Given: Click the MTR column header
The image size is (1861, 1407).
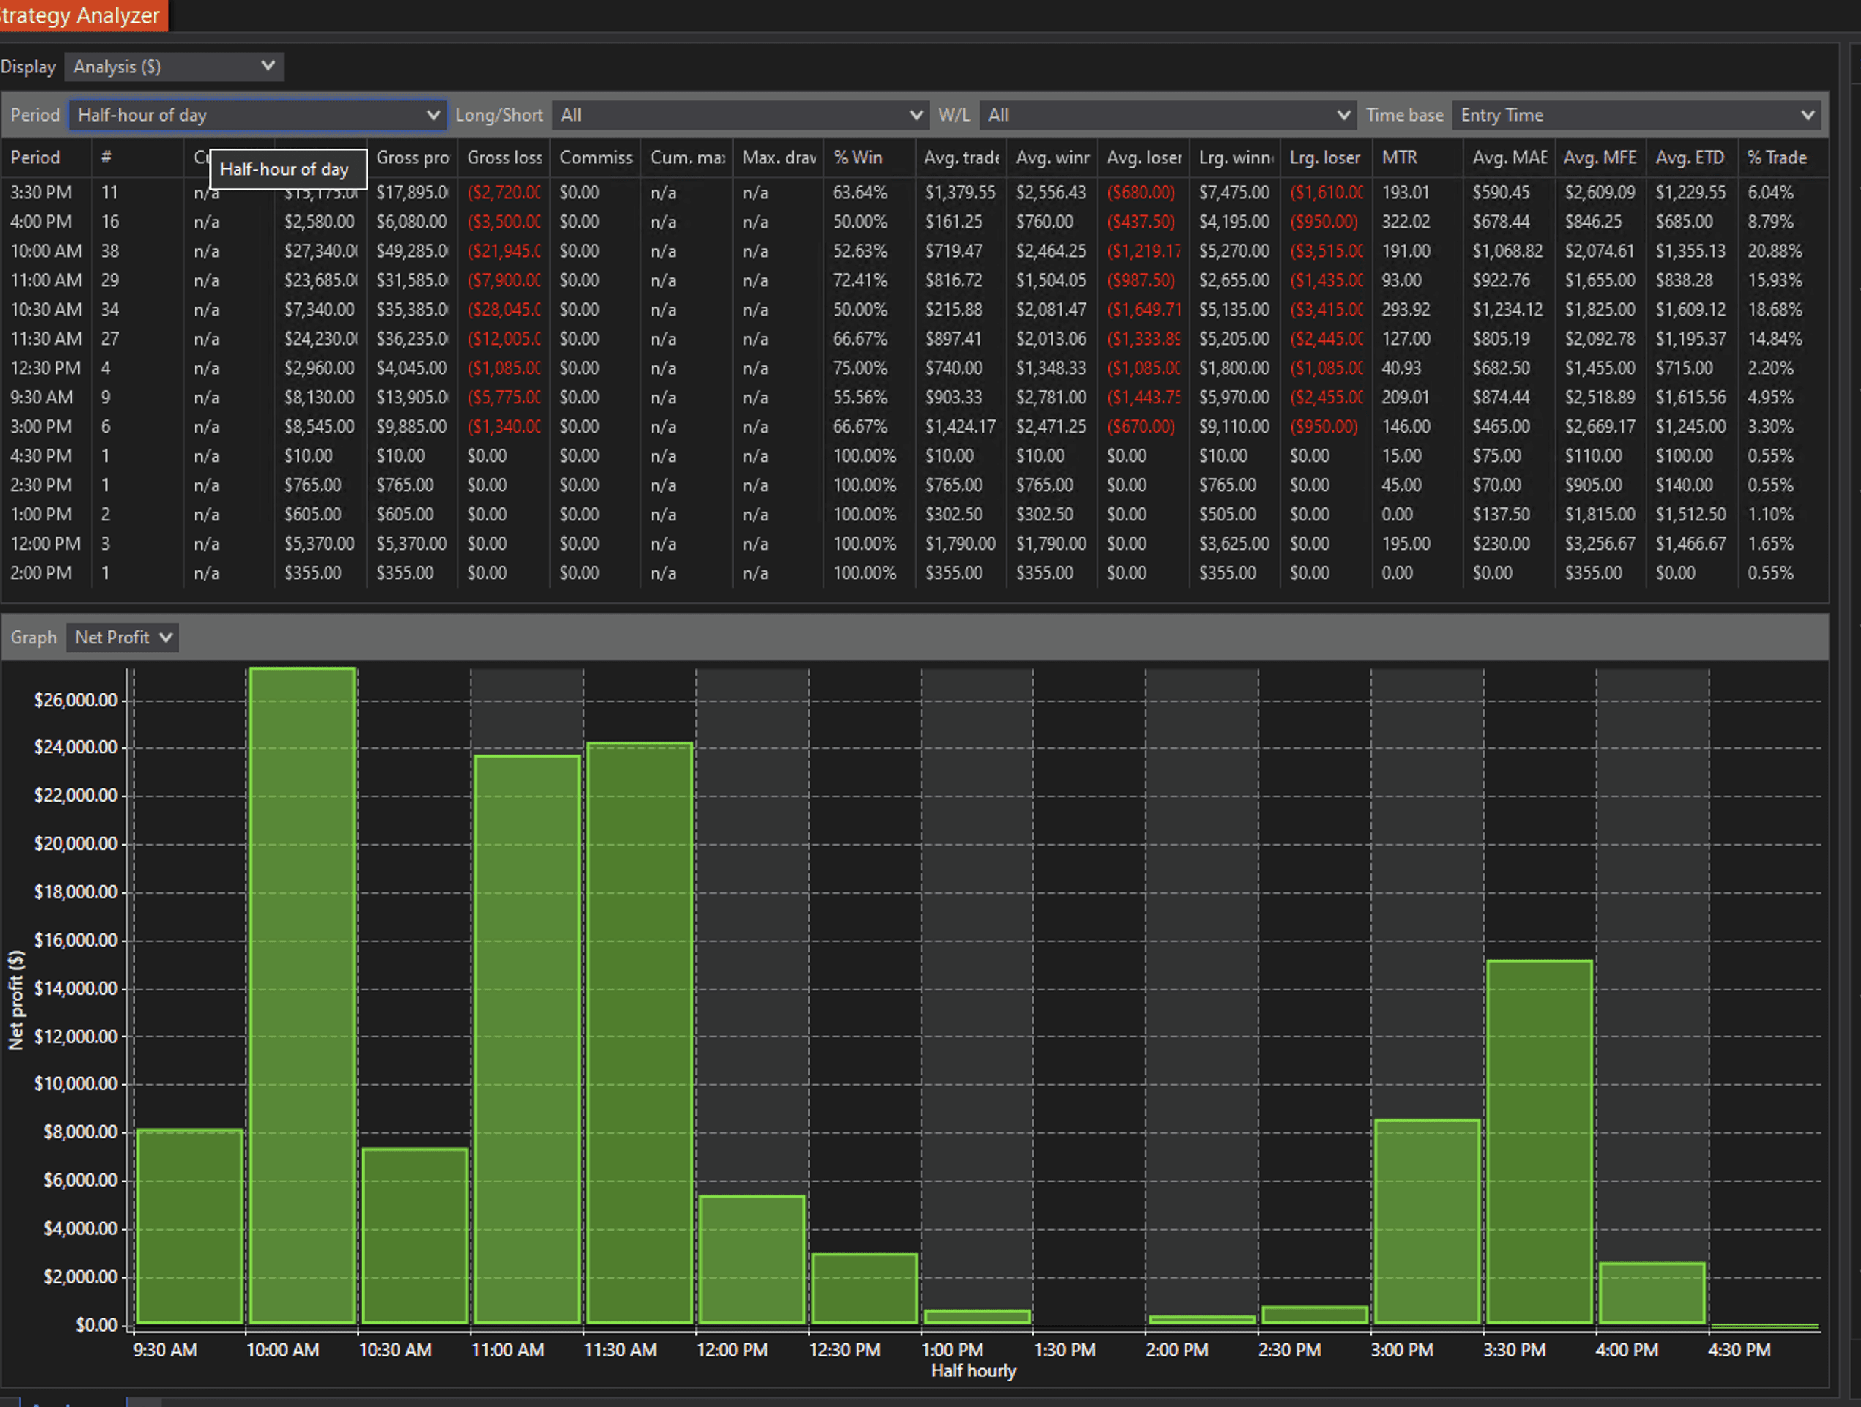Looking at the screenshot, I should click(1399, 157).
